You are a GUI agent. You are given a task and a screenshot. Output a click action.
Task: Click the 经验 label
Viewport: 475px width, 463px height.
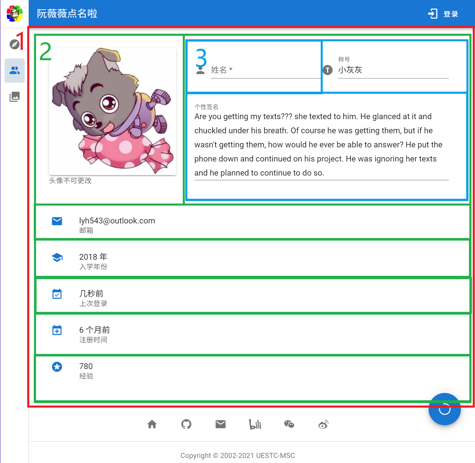pos(86,376)
